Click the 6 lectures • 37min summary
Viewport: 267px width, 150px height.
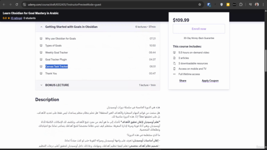146,27
